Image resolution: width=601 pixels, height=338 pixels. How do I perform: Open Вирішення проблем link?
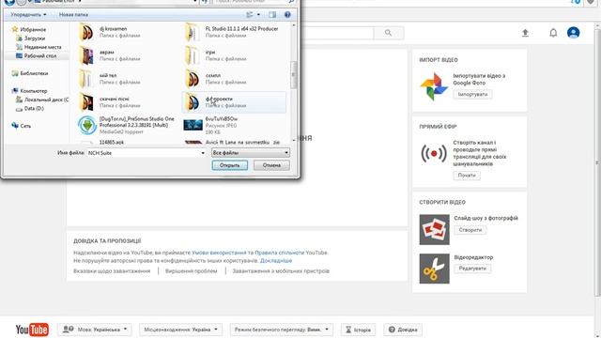pyautogui.click(x=191, y=271)
